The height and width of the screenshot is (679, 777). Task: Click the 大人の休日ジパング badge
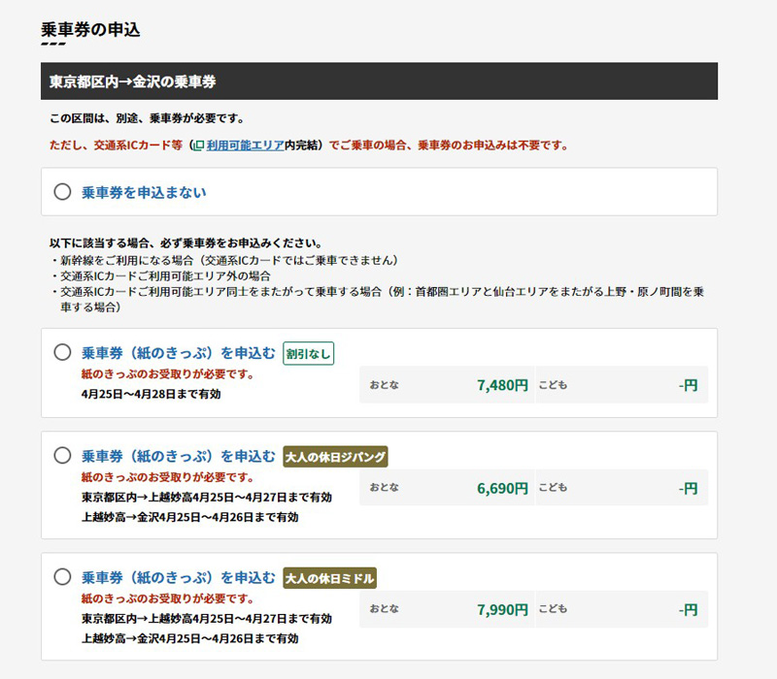click(x=335, y=456)
